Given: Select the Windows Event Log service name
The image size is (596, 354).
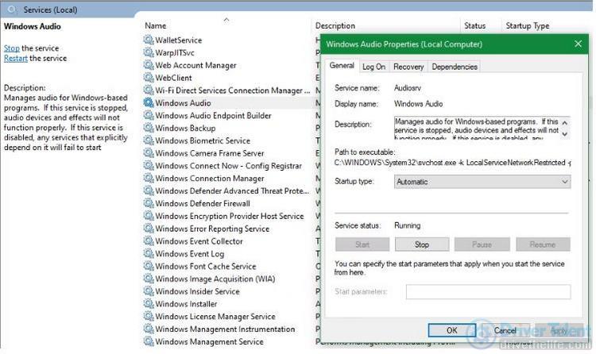Looking at the screenshot, I should click(x=189, y=254).
